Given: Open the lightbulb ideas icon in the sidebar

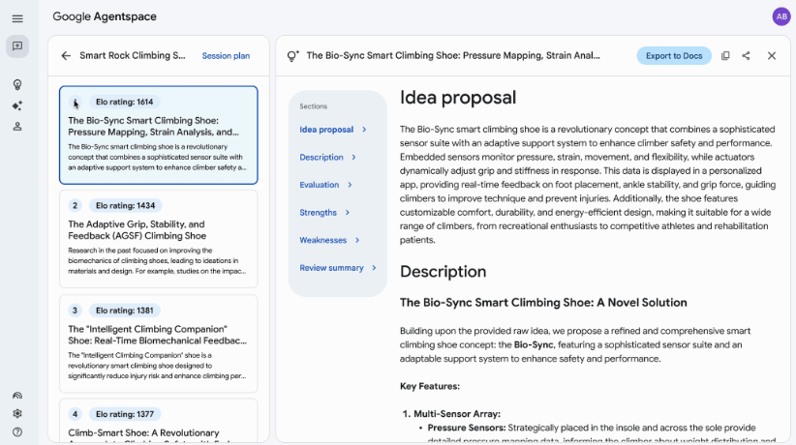Looking at the screenshot, I should click(x=17, y=85).
